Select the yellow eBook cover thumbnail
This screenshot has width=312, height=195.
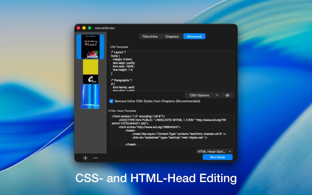click(90, 71)
